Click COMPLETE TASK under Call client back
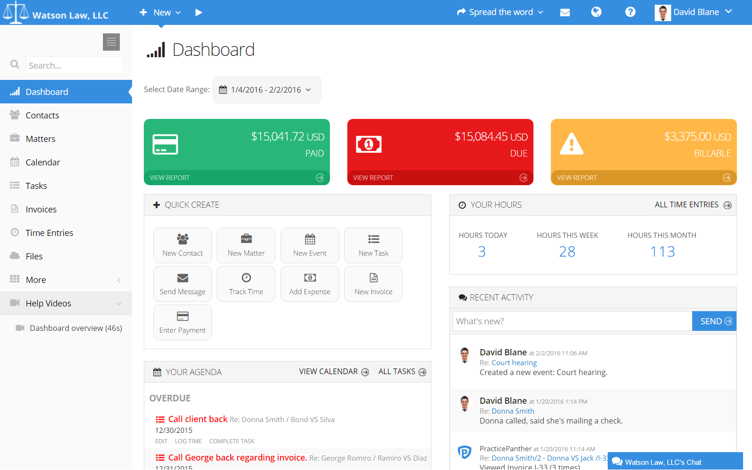 coord(232,441)
